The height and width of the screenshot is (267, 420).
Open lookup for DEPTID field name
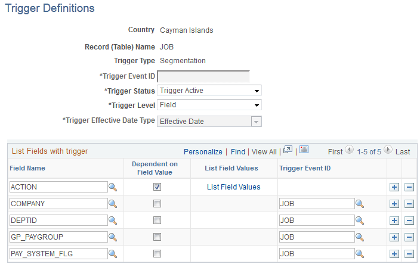(113, 221)
